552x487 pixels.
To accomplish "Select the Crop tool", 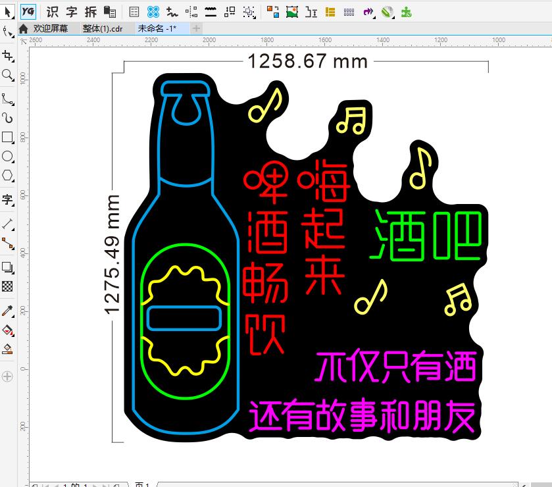I will pyautogui.click(x=8, y=56).
